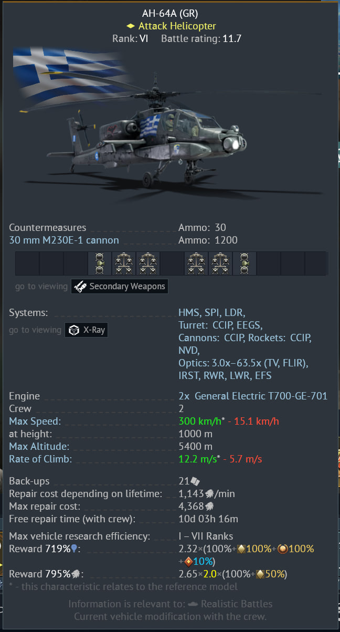Image resolution: width=340 pixels, height=632 pixels.
Task: Select the outer-left Hellfire missile rack icon
Action: click(x=124, y=264)
